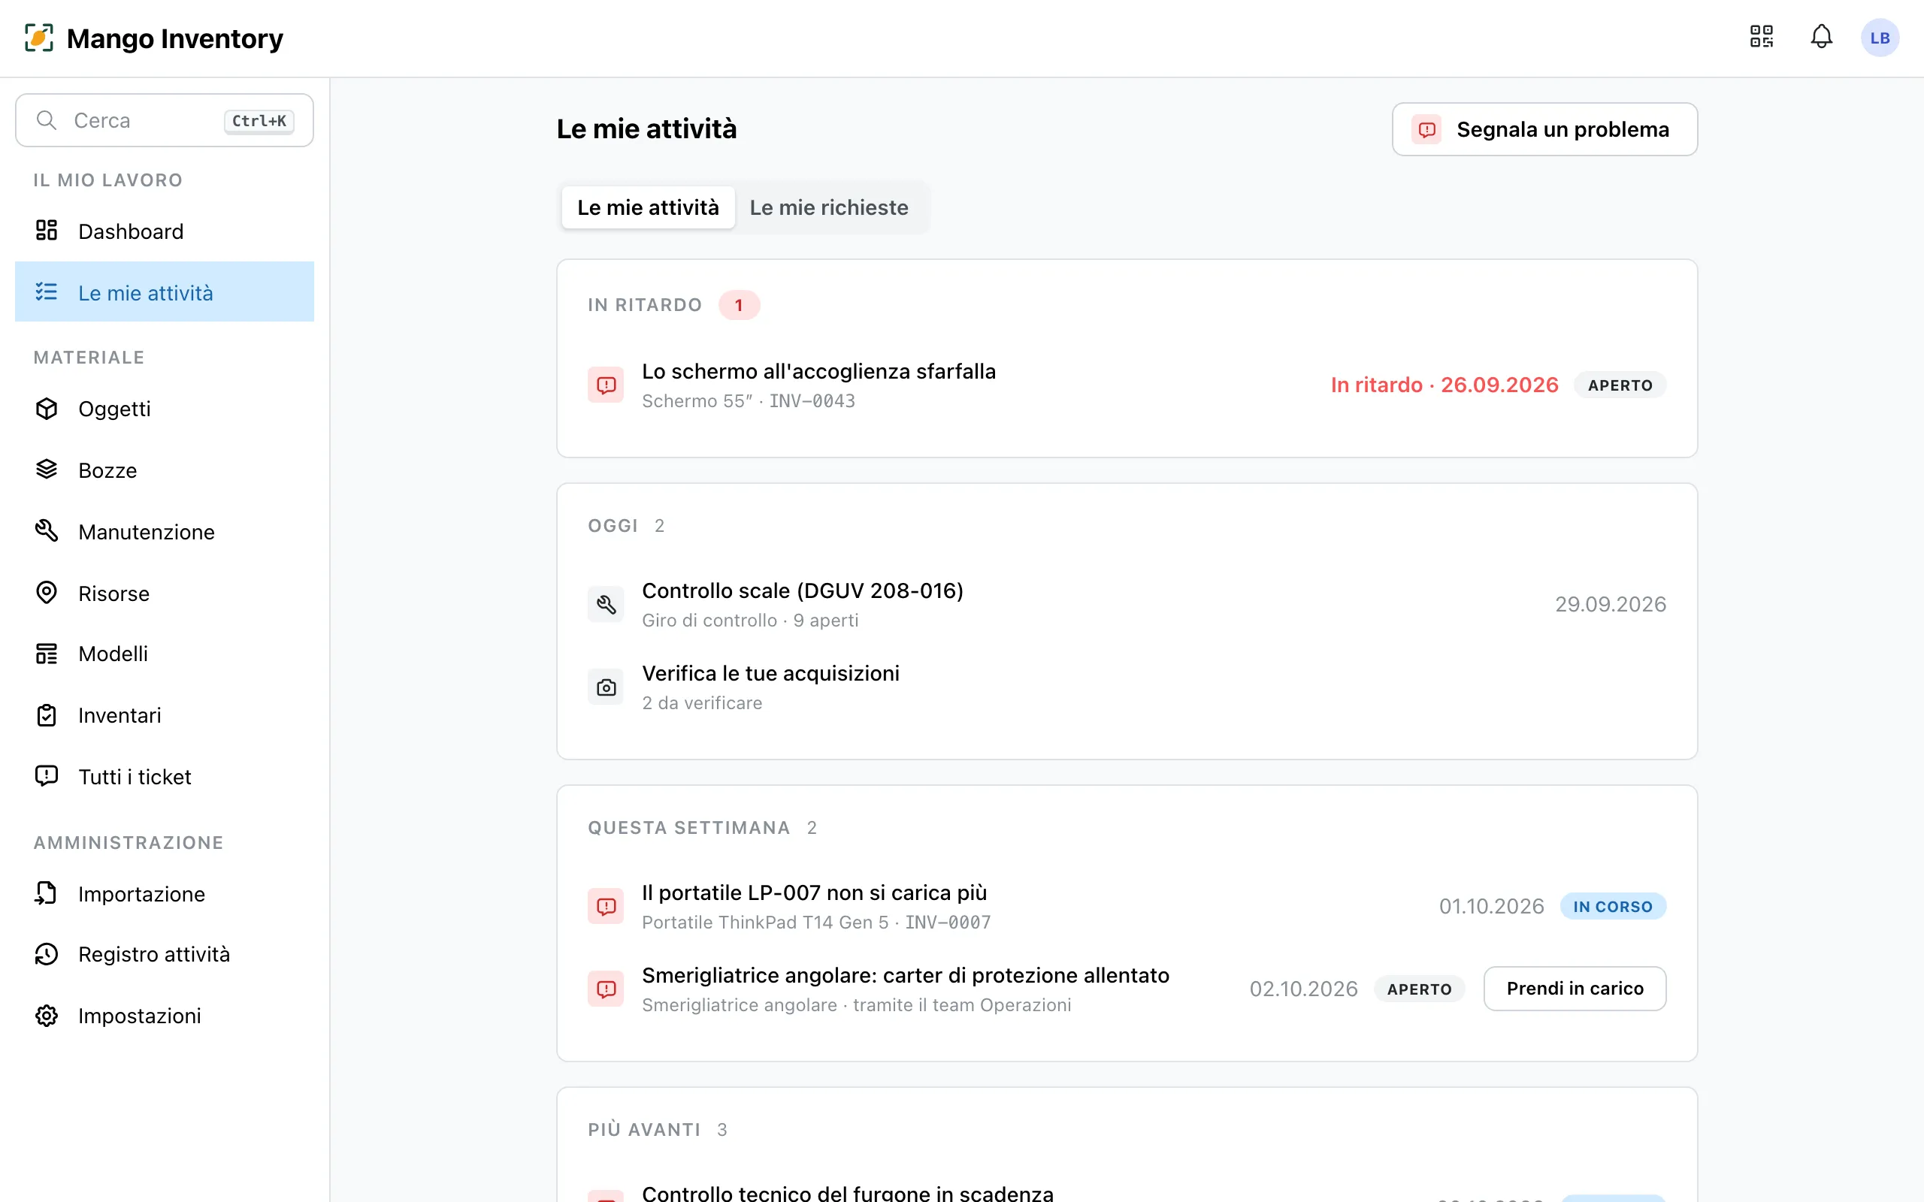The width and height of the screenshot is (1924, 1202).
Task: Click Segnala un problema button
Action: pos(1544,128)
